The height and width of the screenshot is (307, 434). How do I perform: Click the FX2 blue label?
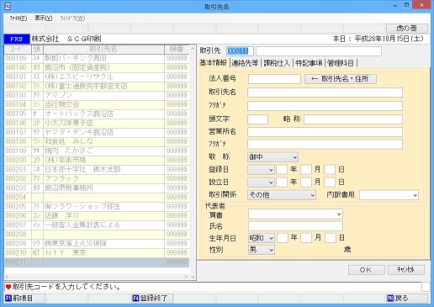click(x=17, y=39)
